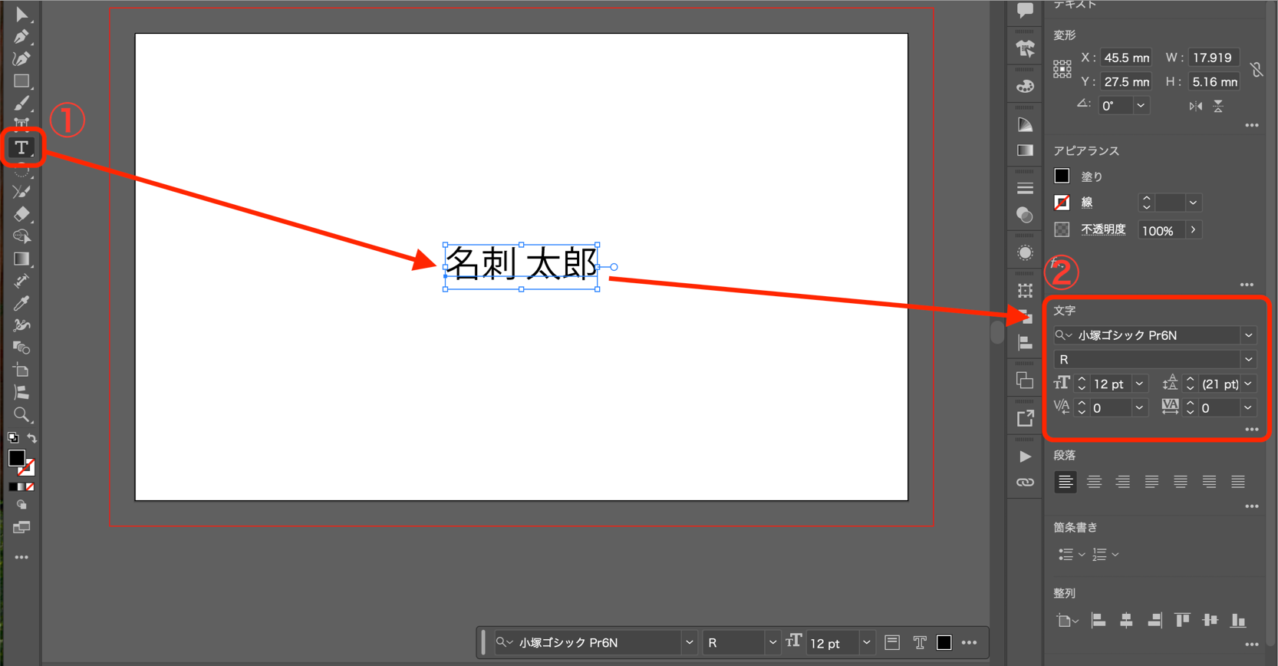Toggle constrain width and height proportions
The image size is (1278, 666).
1256,70
